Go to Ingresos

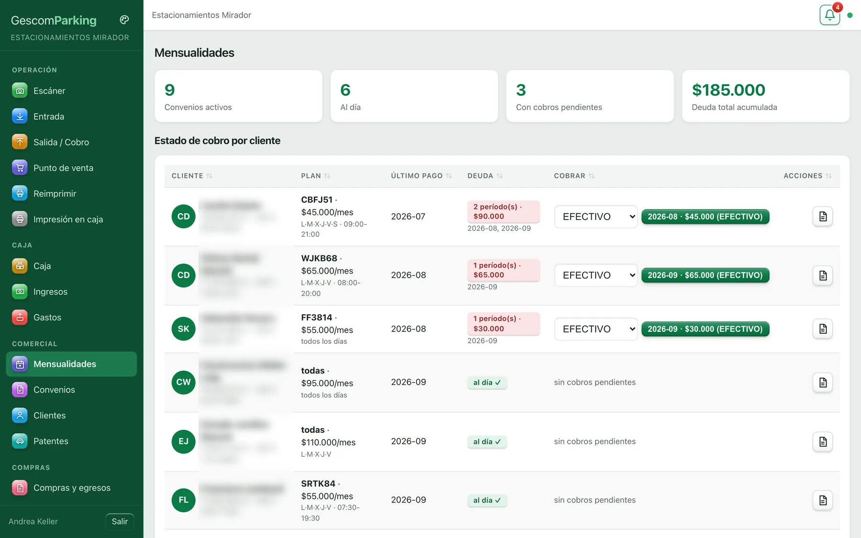point(71,292)
